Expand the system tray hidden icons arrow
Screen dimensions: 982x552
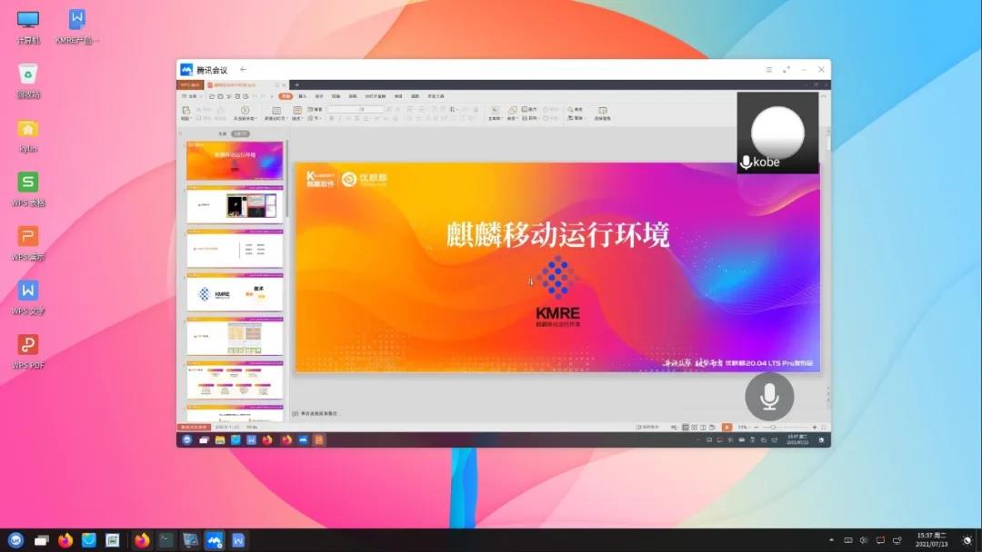(831, 540)
